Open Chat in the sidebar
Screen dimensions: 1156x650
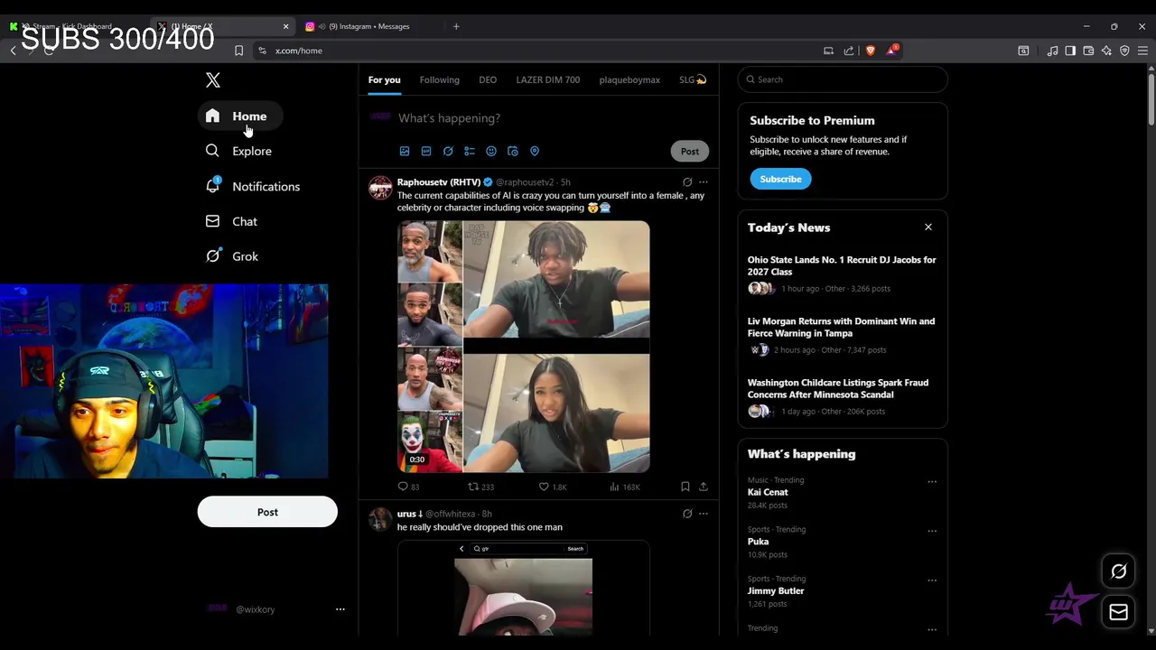click(231, 221)
